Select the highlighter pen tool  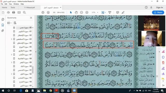pos(123,12)
